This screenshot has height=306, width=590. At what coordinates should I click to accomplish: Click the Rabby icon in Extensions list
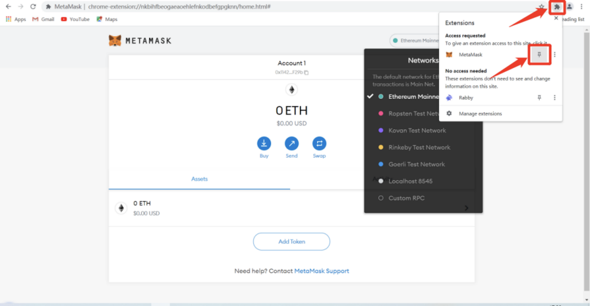click(x=449, y=97)
